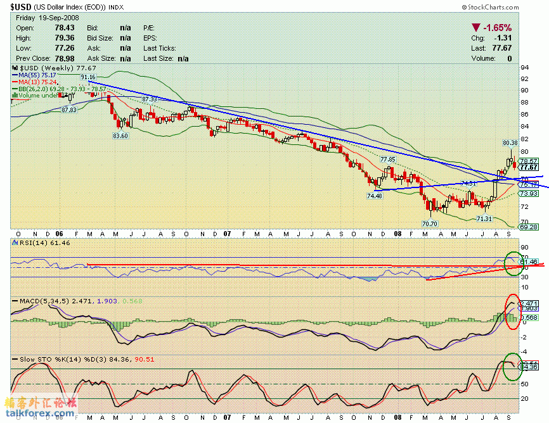
Task: Click the 87.83 price annotation
Action: [x=69, y=110]
